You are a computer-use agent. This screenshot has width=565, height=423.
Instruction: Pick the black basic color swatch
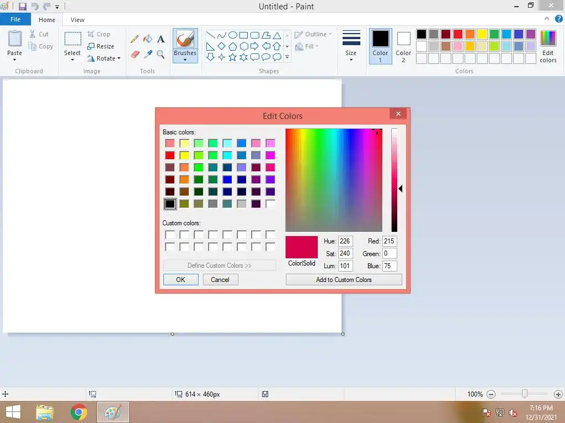pyautogui.click(x=170, y=204)
